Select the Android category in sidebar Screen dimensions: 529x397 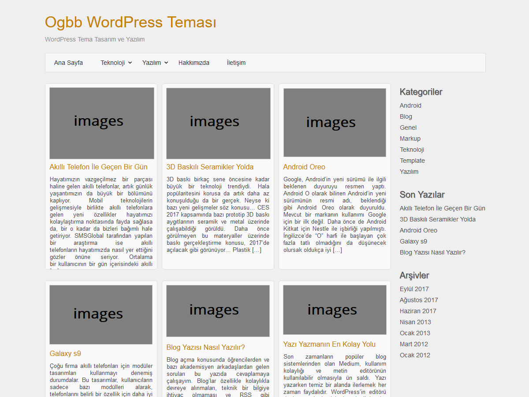coord(410,105)
